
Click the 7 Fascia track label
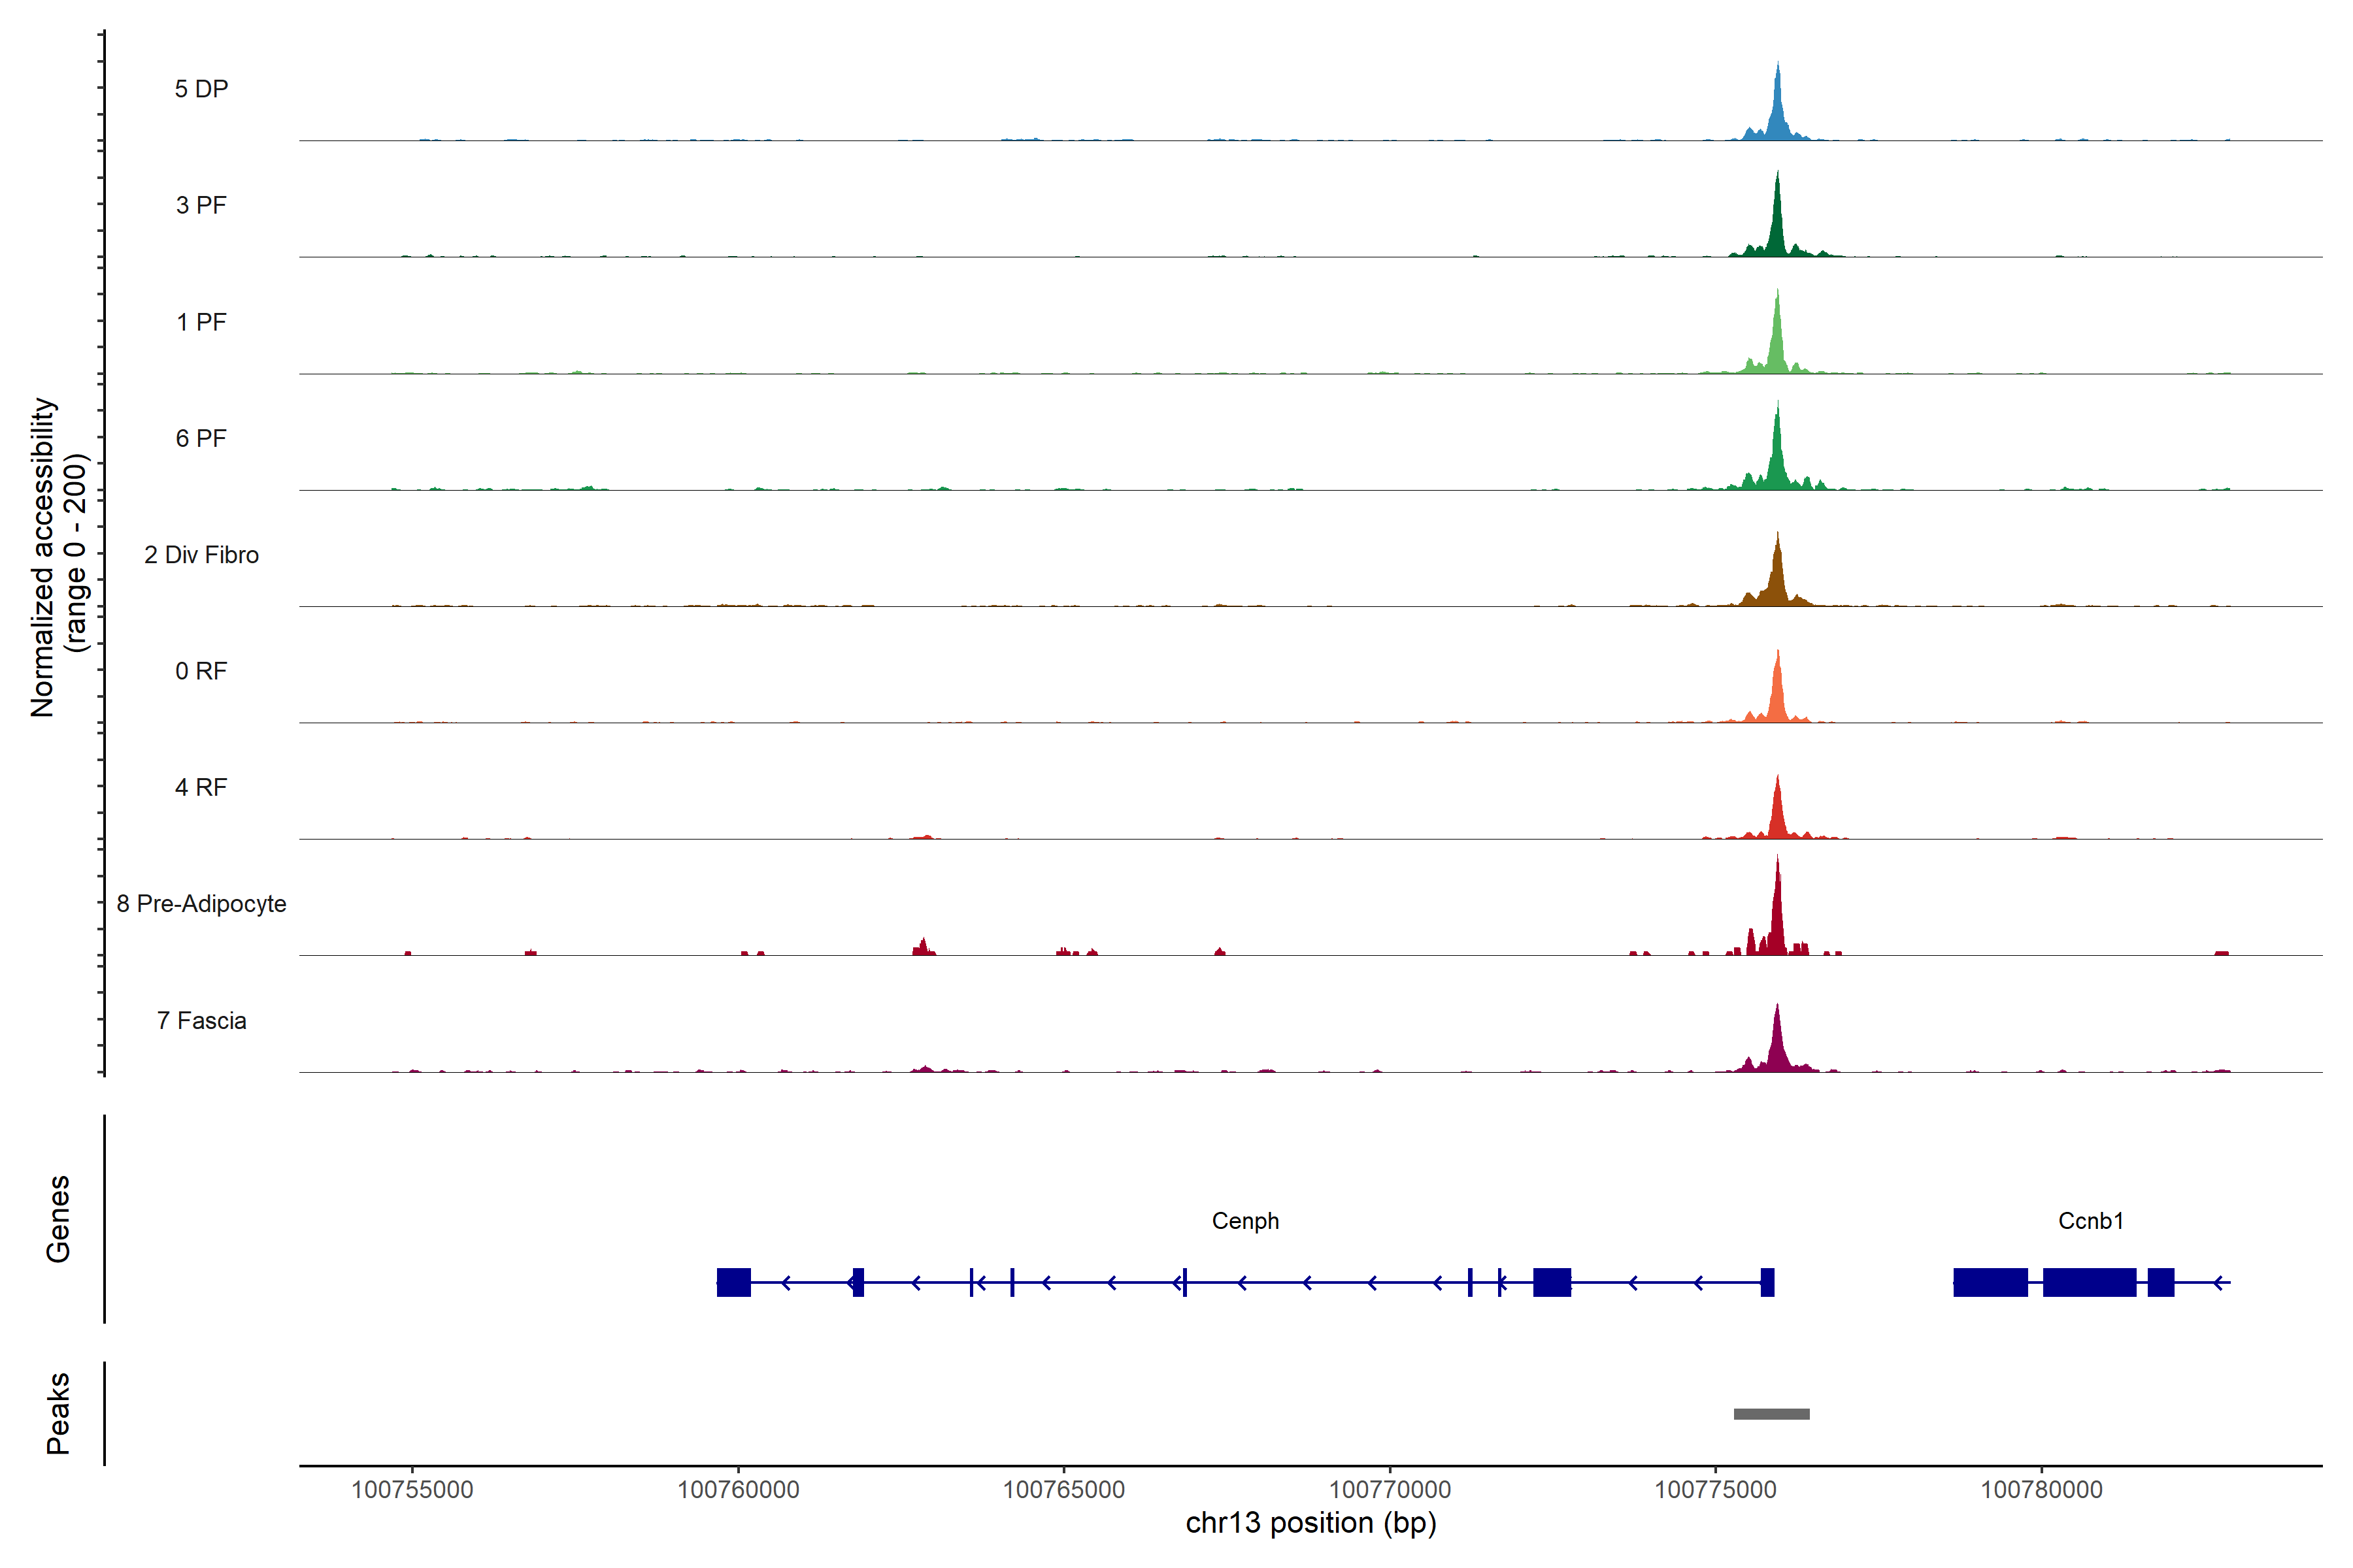click(x=201, y=1020)
